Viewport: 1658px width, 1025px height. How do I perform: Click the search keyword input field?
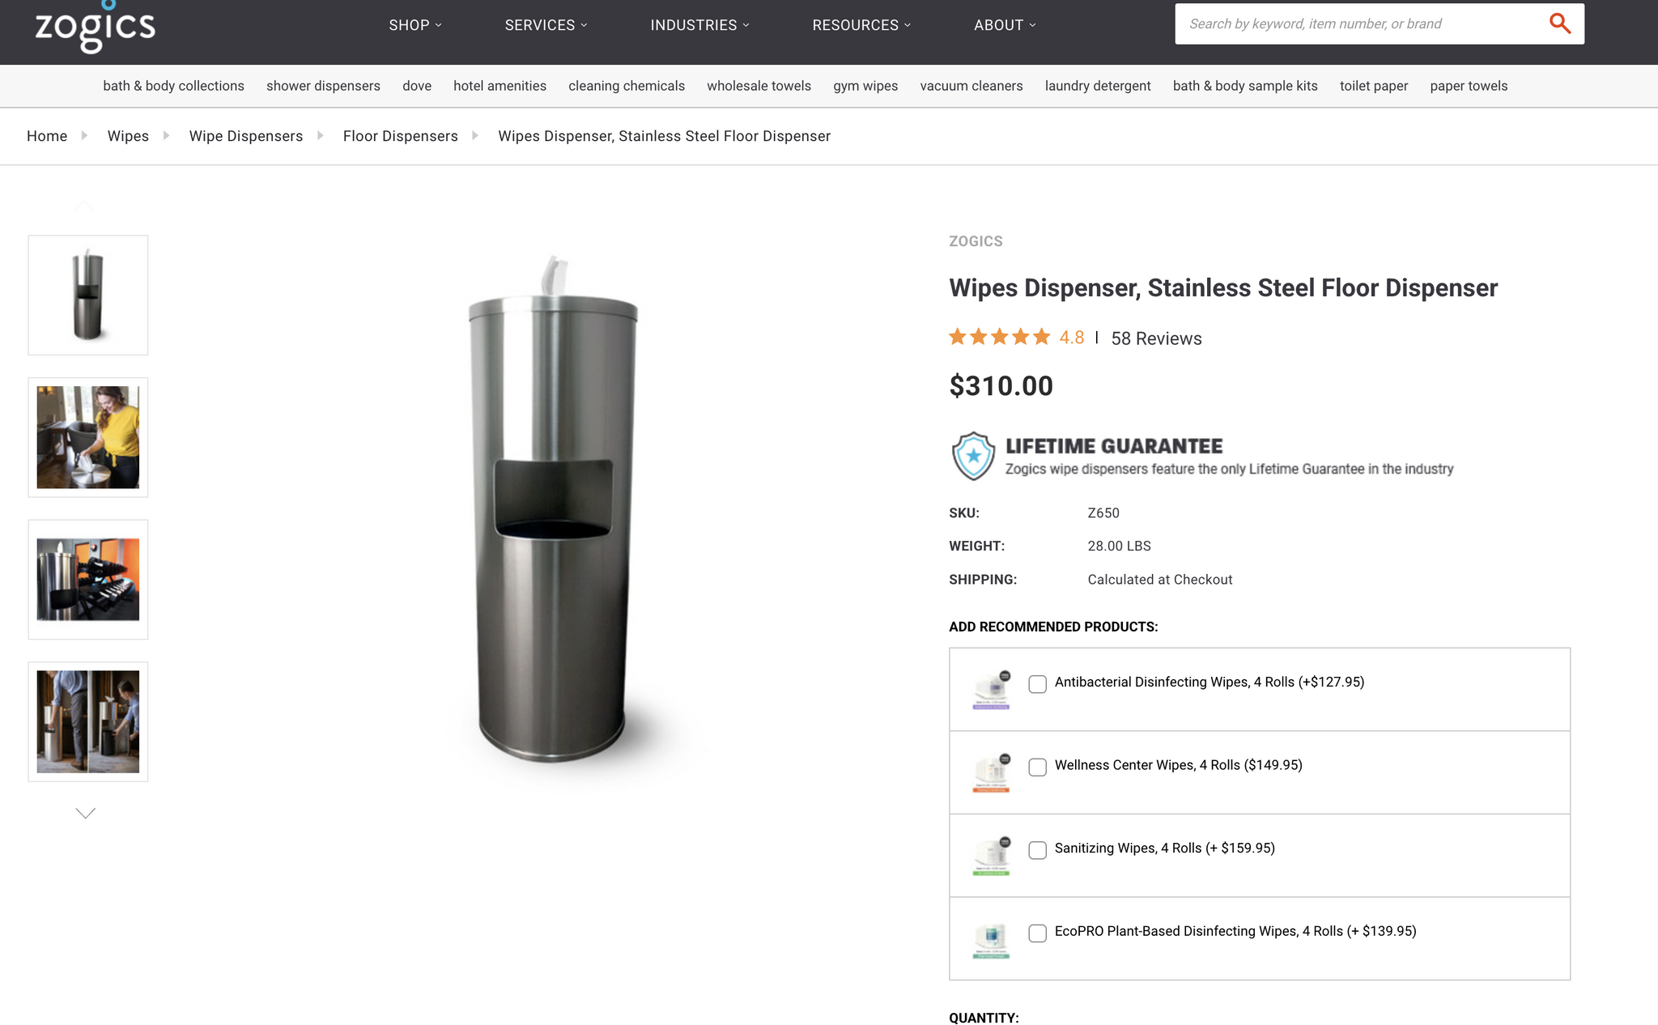(1360, 23)
